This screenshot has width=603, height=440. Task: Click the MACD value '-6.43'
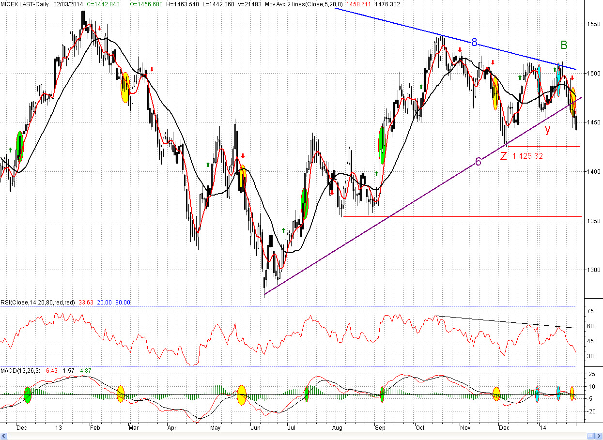[x=51, y=371]
